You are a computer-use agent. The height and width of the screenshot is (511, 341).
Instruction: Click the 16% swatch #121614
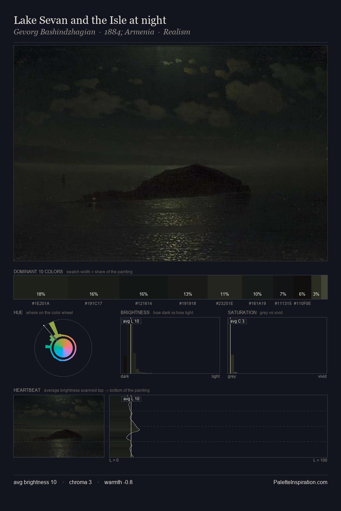click(144, 287)
